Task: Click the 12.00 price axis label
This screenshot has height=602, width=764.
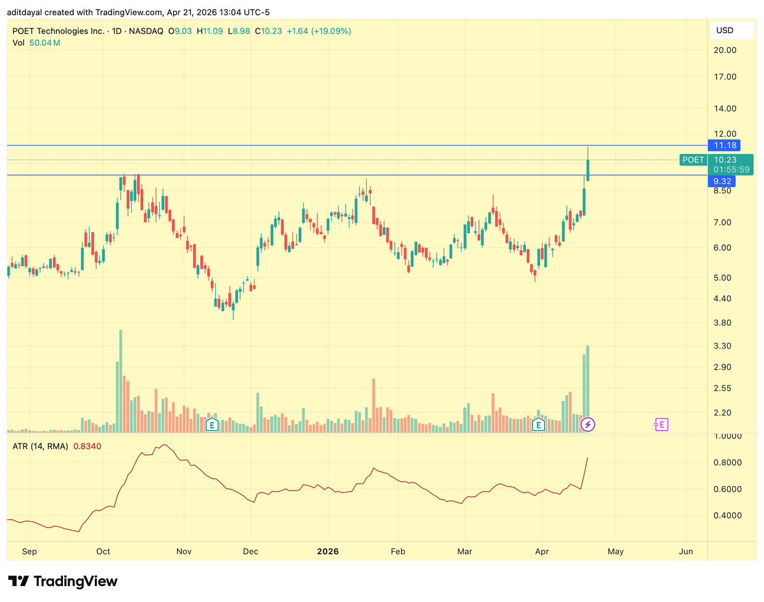Action: point(726,134)
